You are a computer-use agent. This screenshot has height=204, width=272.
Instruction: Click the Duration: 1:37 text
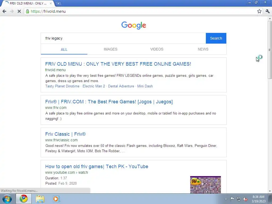click(x=56, y=178)
